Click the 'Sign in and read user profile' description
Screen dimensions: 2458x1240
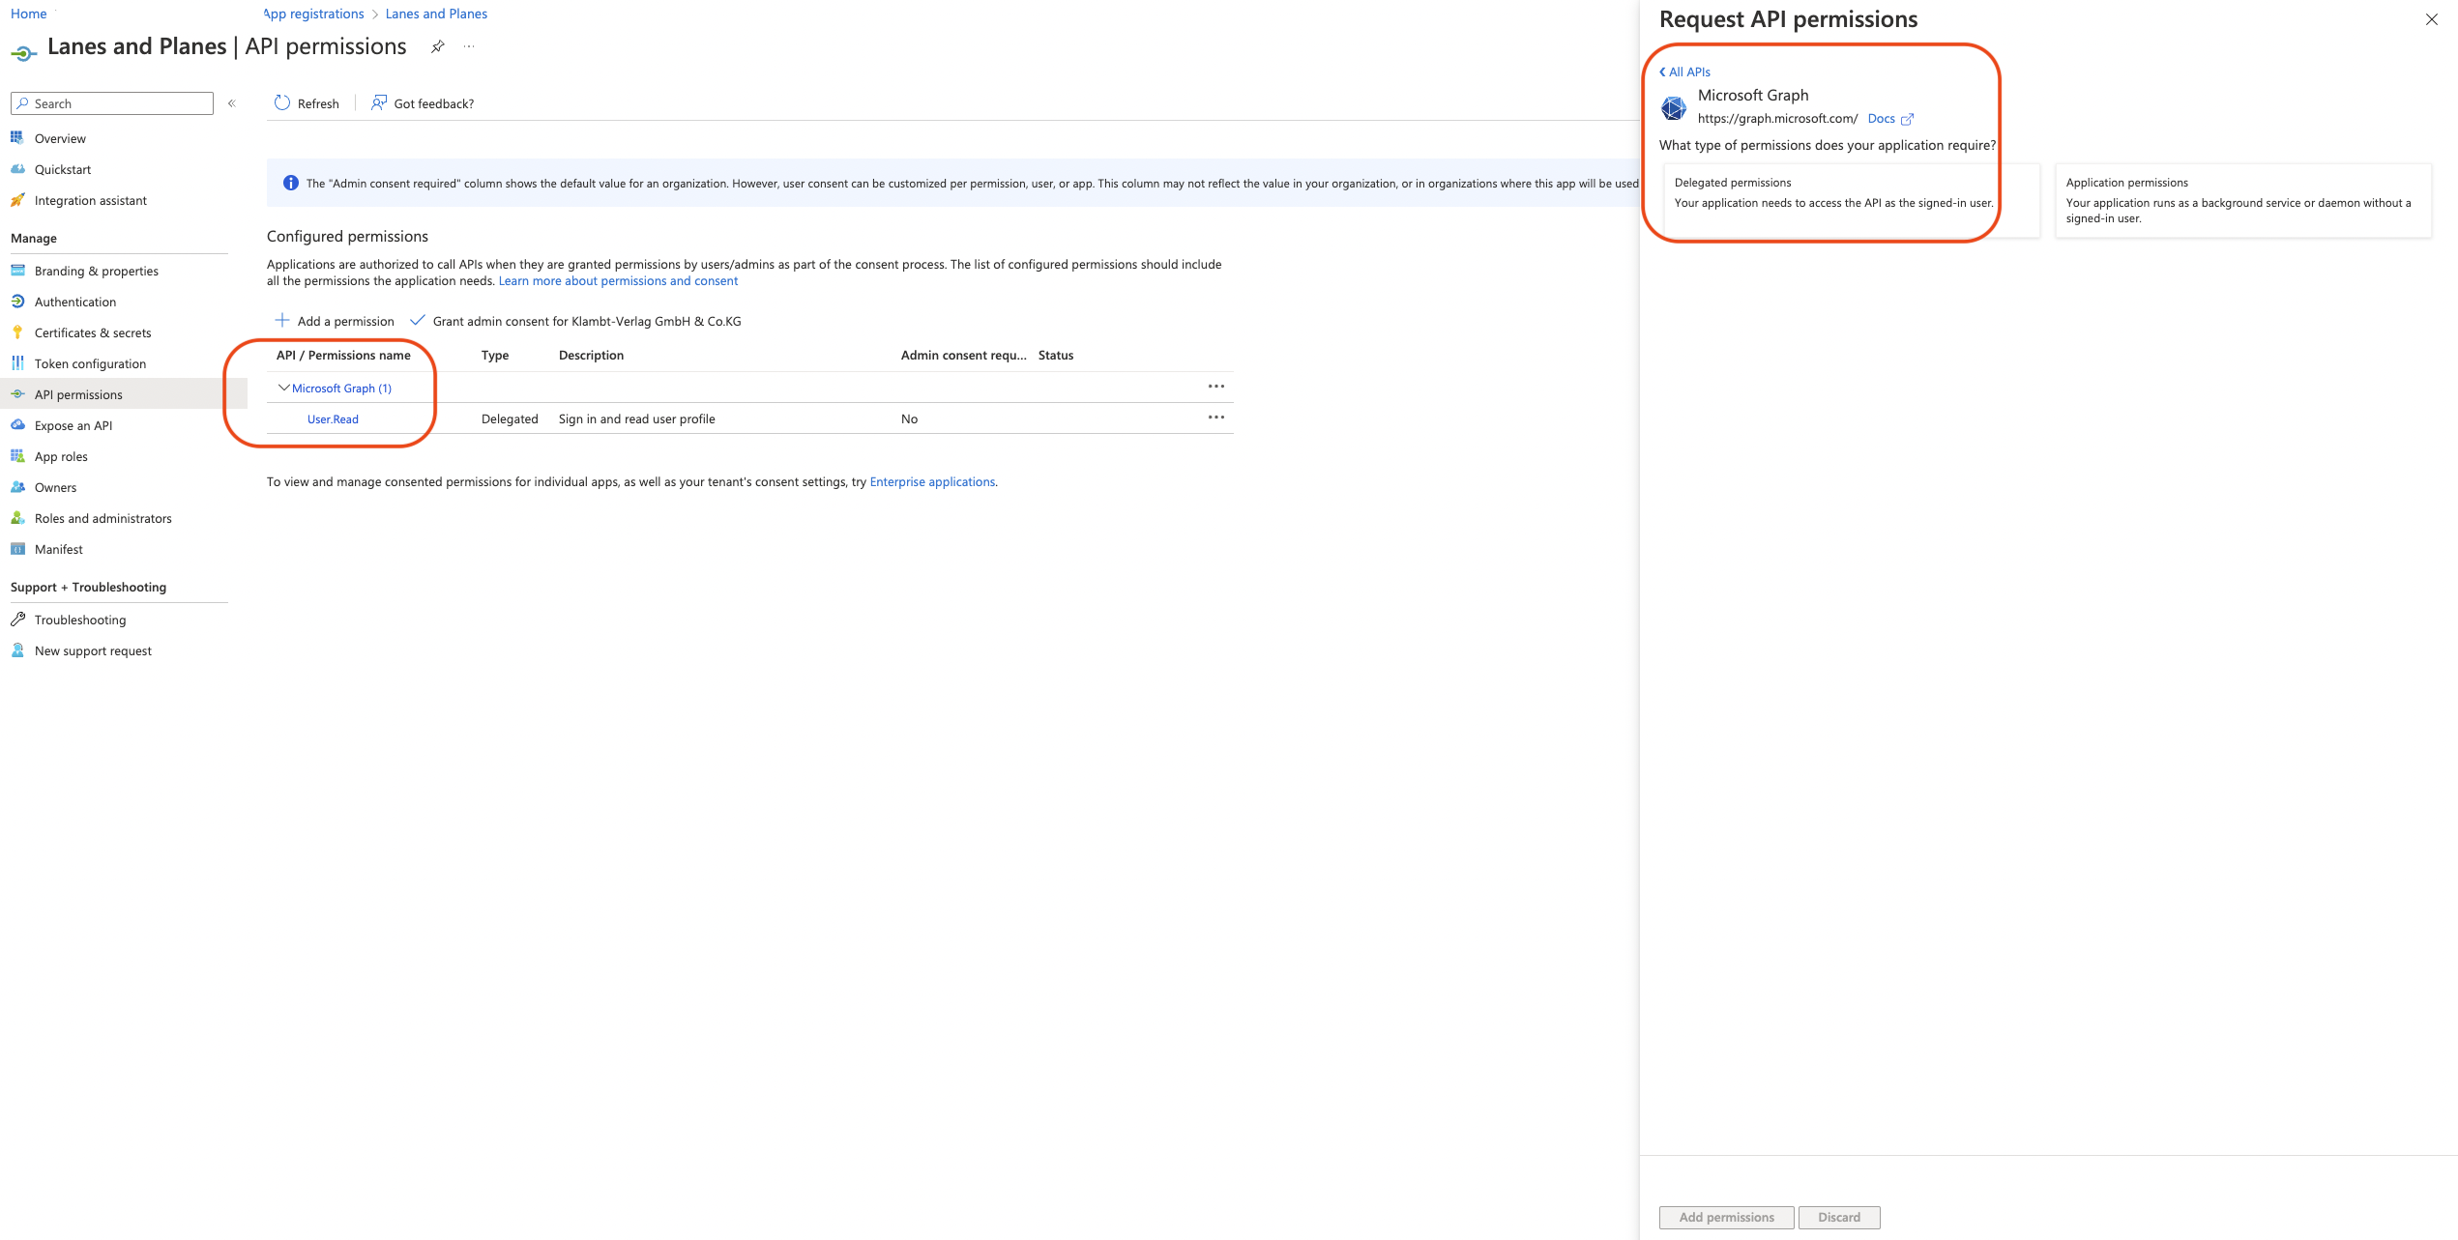(x=636, y=418)
